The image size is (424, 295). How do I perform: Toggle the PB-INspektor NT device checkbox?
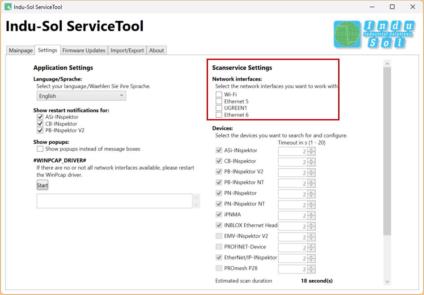(219, 182)
